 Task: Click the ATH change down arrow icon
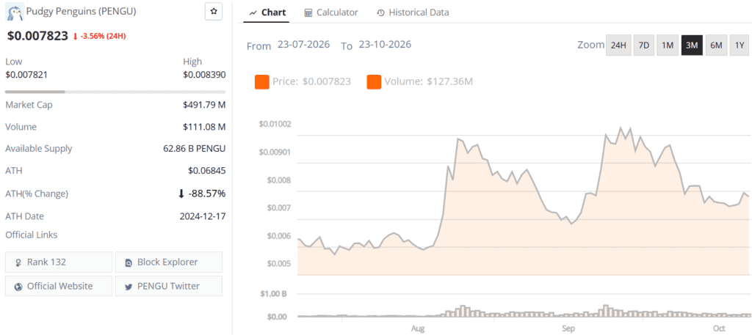181,194
